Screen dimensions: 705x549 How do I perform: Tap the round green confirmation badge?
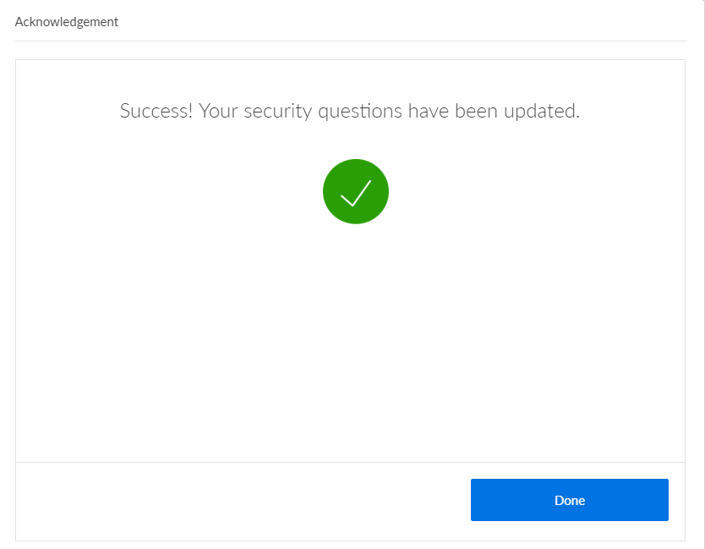pyautogui.click(x=355, y=191)
